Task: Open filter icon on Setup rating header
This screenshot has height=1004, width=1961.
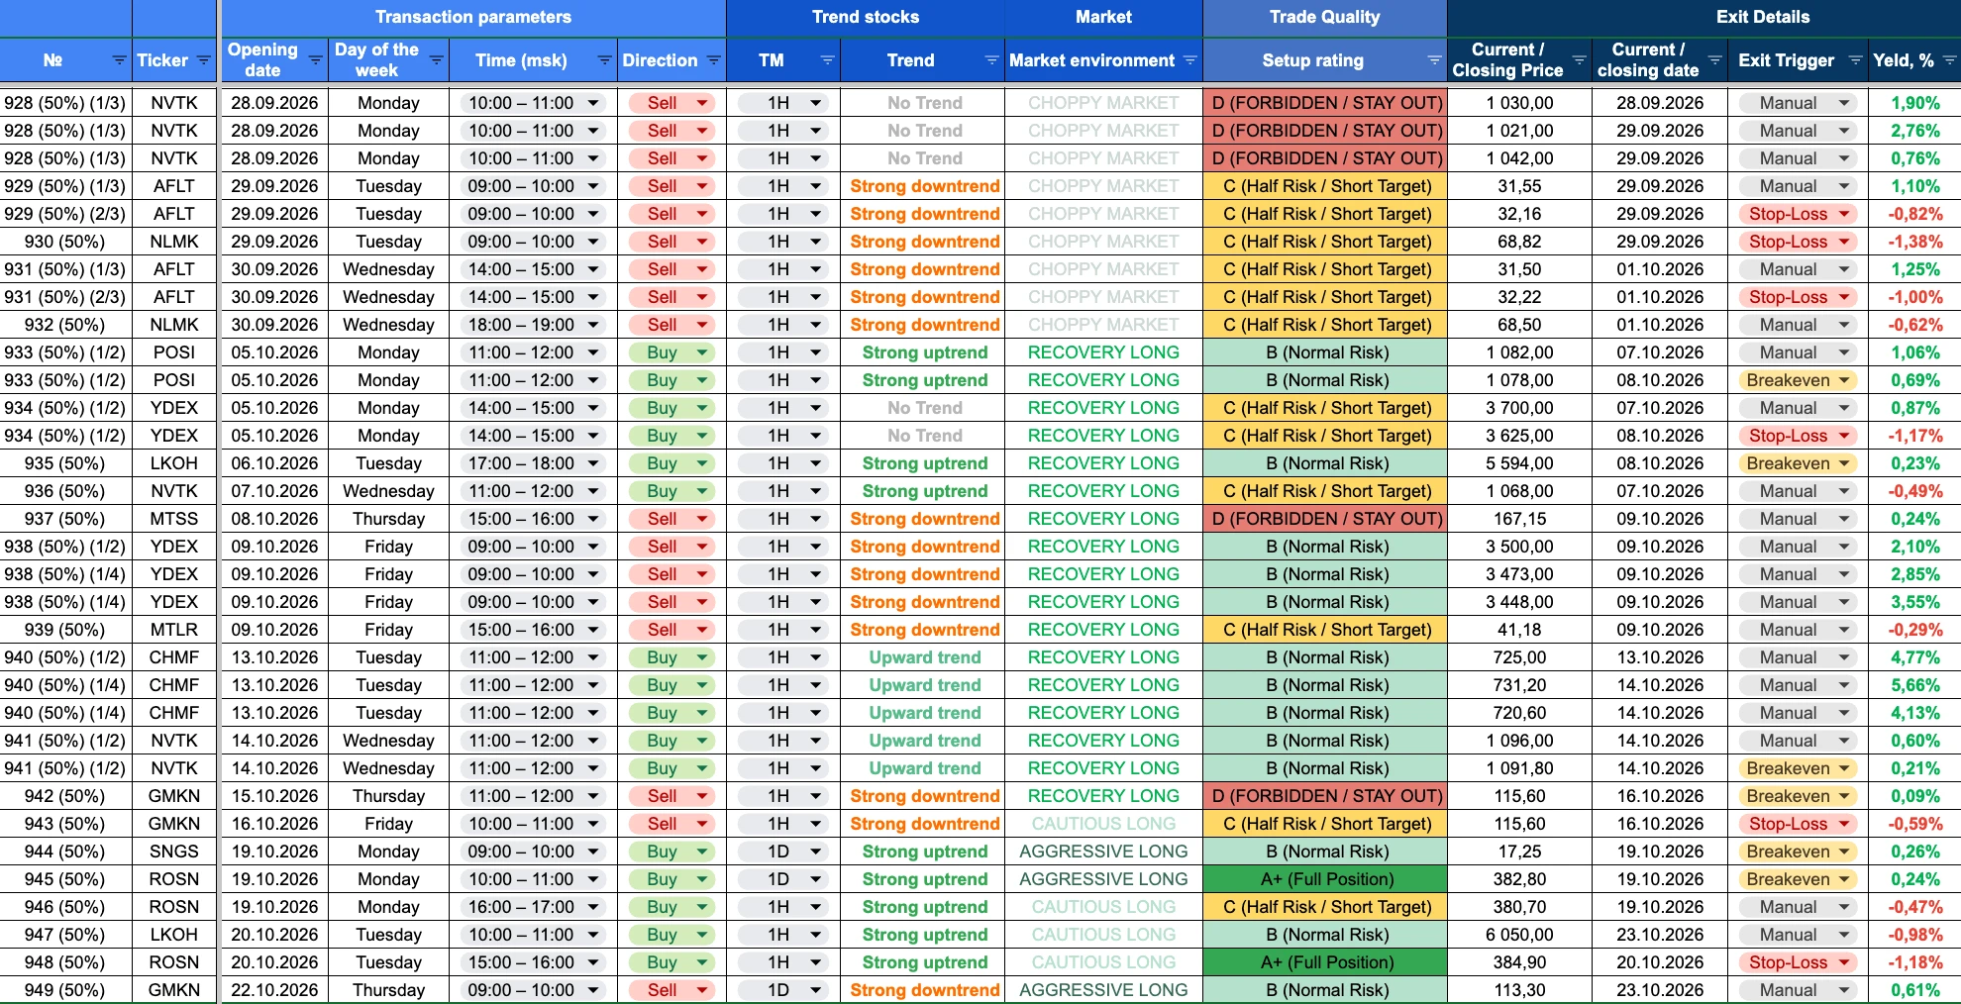Action: [1433, 60]
